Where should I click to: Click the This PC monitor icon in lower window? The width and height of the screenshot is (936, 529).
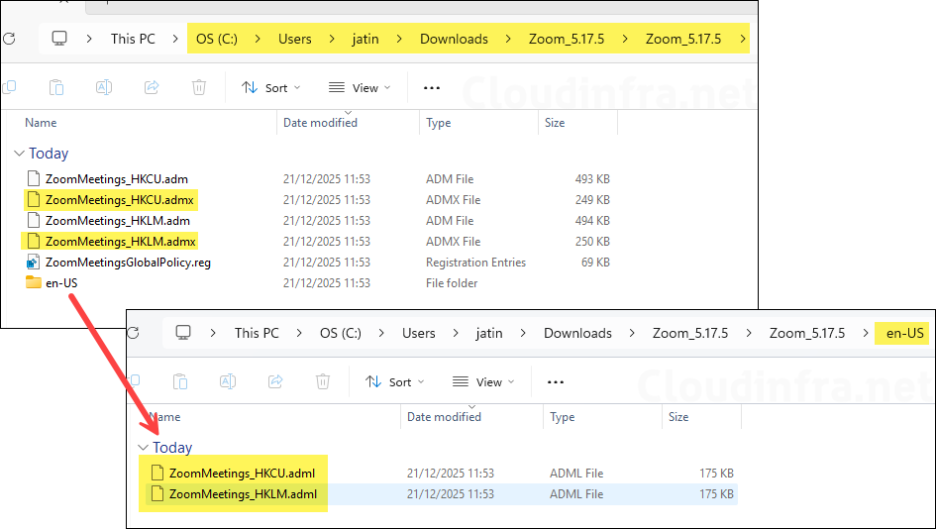point(183,333)
